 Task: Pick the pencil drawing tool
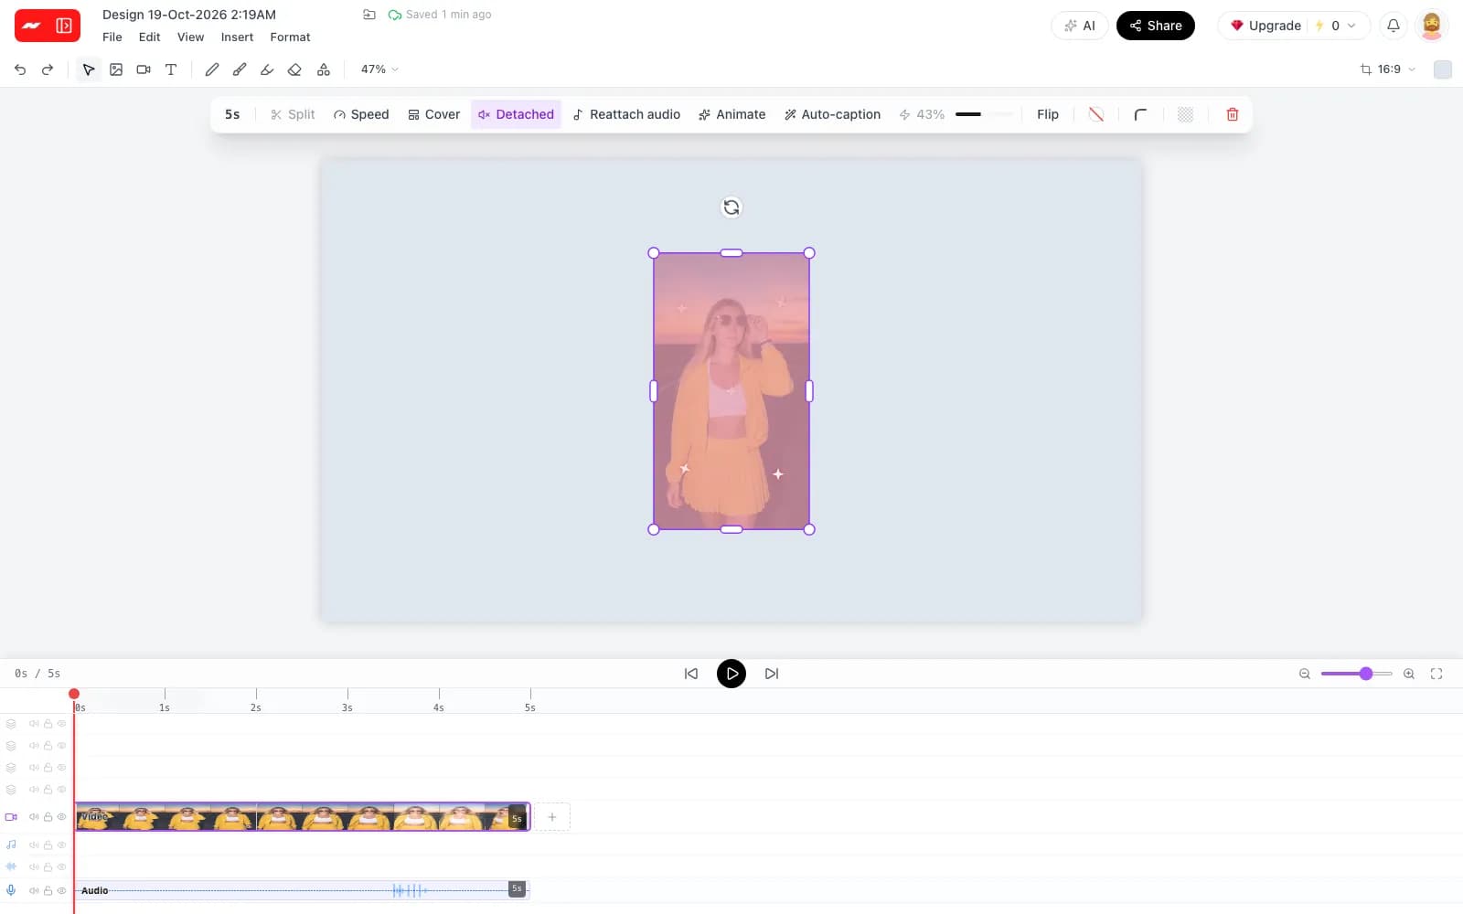212,69
